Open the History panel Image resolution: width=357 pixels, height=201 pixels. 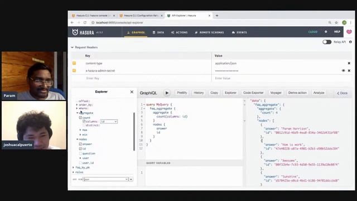(x=199, y=93)
